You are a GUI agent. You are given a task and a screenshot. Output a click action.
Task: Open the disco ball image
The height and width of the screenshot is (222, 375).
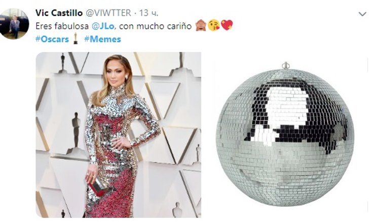pos(285,135)
